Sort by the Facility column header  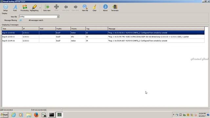pyautogui.click(x=63, y=29)
